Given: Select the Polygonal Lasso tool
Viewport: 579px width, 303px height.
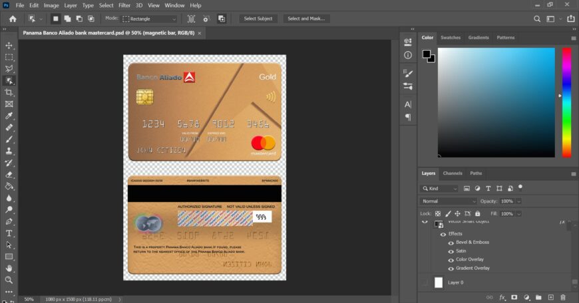Looking at the screenshot, I should click(9, 69).
